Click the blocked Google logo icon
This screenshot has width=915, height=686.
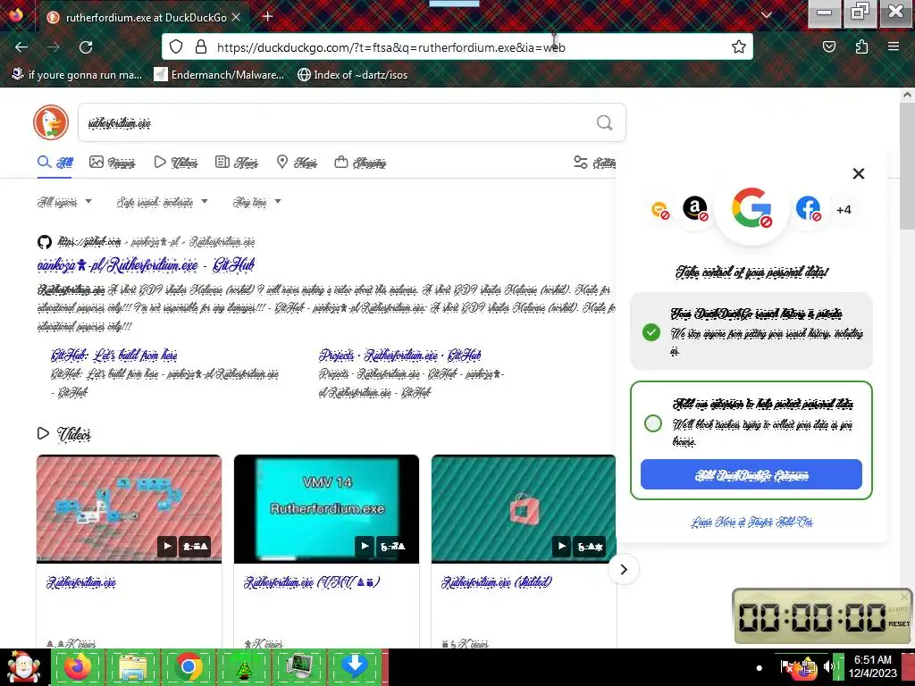point(751,207)
